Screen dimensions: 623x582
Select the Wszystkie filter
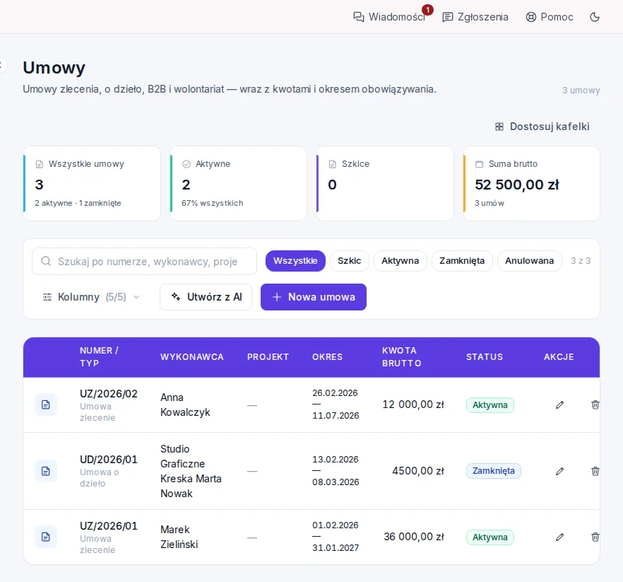pyautogui.click(x=295, y=261)
